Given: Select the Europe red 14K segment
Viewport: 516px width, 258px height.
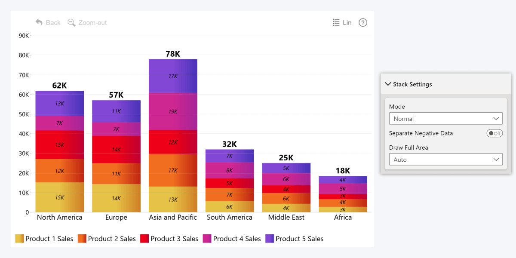Looking at the screenshot, I should tap(116, 150).
